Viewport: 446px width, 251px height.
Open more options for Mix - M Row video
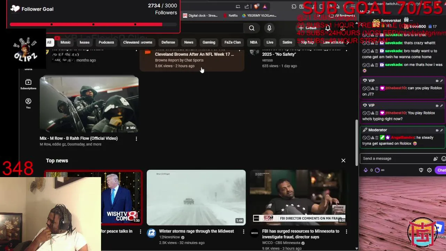136,139
